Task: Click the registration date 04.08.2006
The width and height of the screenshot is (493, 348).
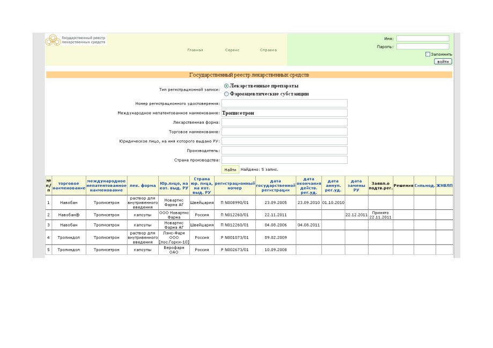Action: [x=276, y=225]
